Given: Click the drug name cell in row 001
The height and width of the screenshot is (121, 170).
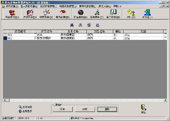Looking at the screenshot, I should coord(47,35).
